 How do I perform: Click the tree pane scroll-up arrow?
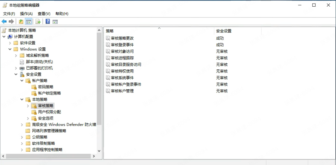(99, 30)
